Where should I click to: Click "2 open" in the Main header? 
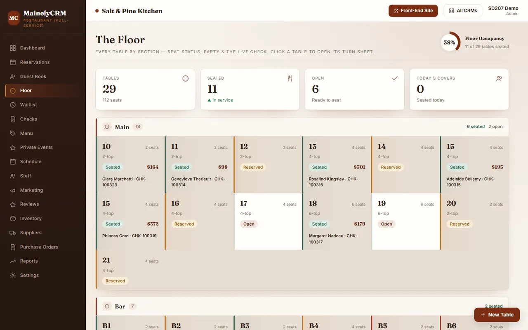496,127
